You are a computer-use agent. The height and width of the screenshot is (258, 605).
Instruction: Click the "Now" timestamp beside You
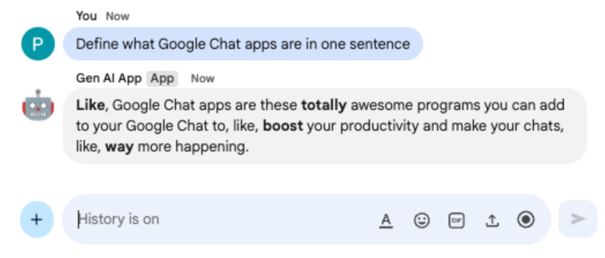pos(117,16)
